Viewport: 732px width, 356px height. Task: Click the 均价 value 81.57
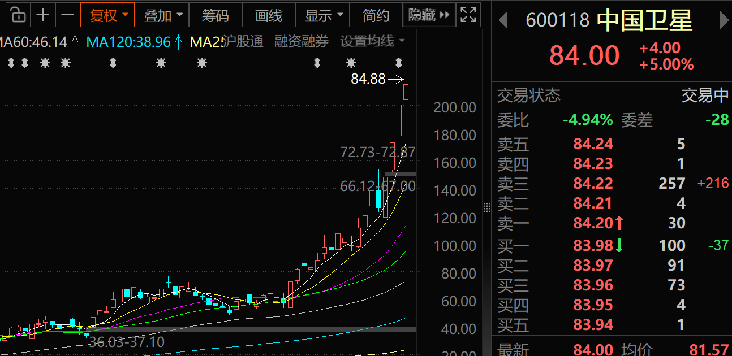[x=709, y=350]
